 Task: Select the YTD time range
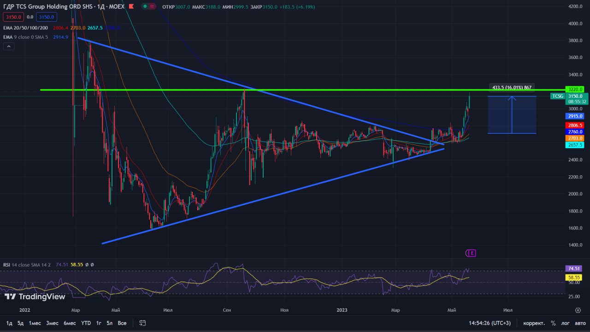tap(86, 323)
